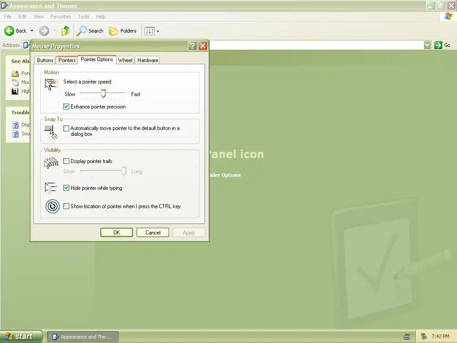Enable automatically move pointer to default button
This screenshot has width=457, height=343.
tap(66, 128)
